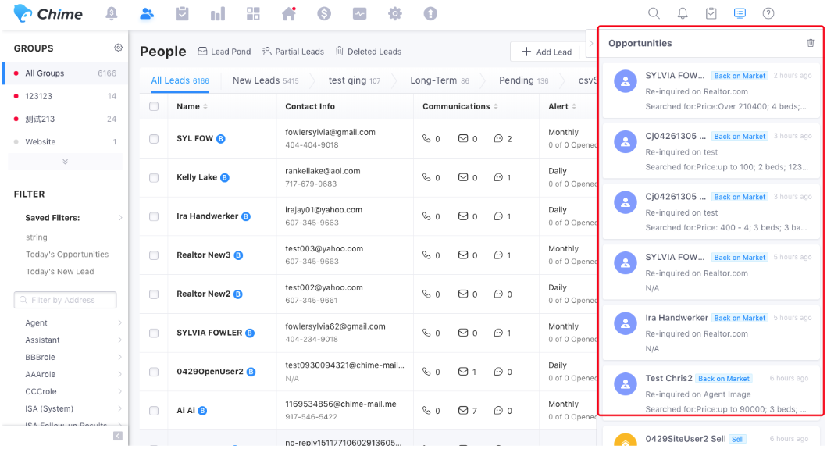827x449 pixels.
Task: Toggle the select-all leads checkbox
Action: [x=154, y=106]
